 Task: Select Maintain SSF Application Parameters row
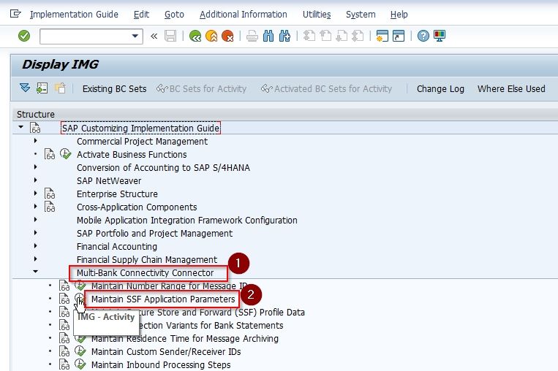coord(163,299)
